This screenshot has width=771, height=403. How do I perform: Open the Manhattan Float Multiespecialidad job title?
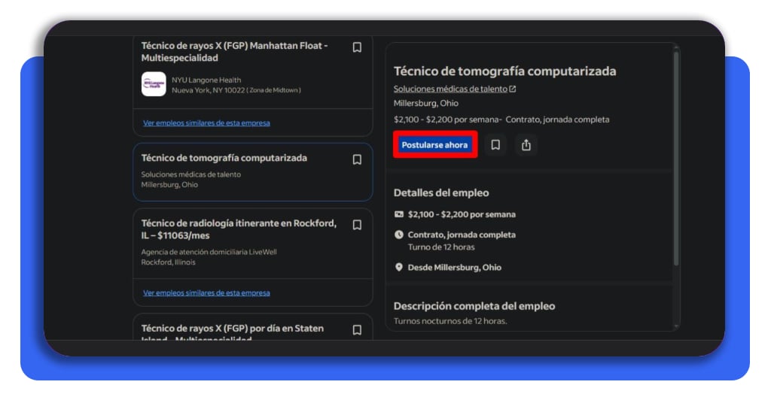[x=235, y=52]
